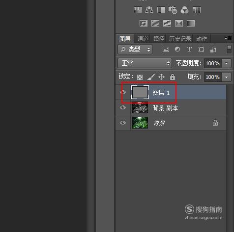Viewport: 234px width, 232px height.
Task: Add a Threshold adjustment layer
Action: pos(167,23)
